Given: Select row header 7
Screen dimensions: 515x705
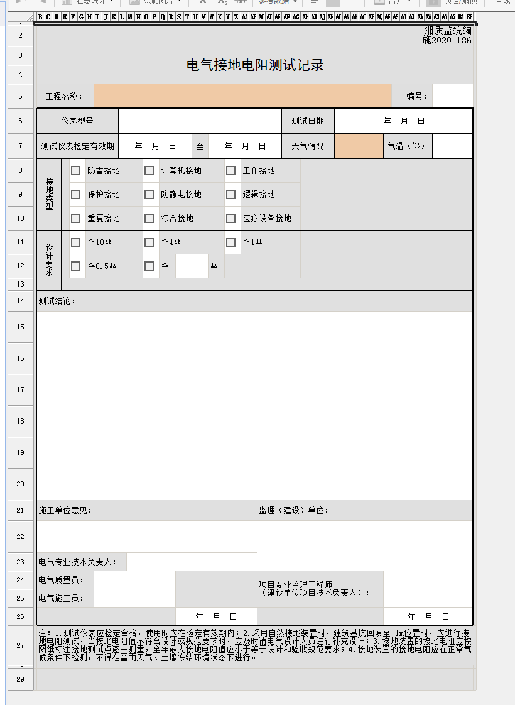Looking at the screenshot, I should coord(21,146).
